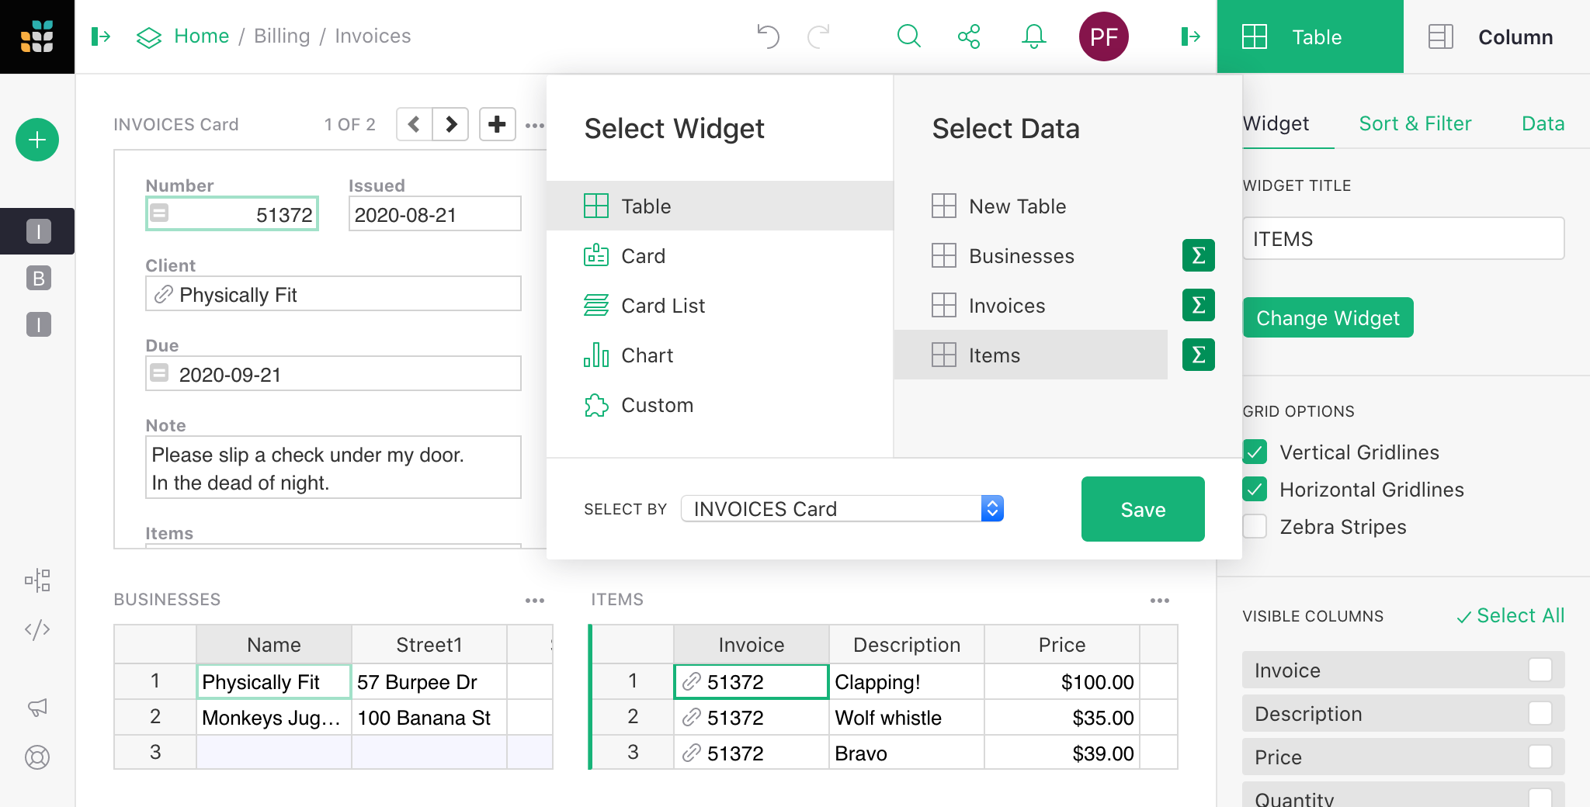
Task: Open notifications bell
Action: [x=1033, y=36]
